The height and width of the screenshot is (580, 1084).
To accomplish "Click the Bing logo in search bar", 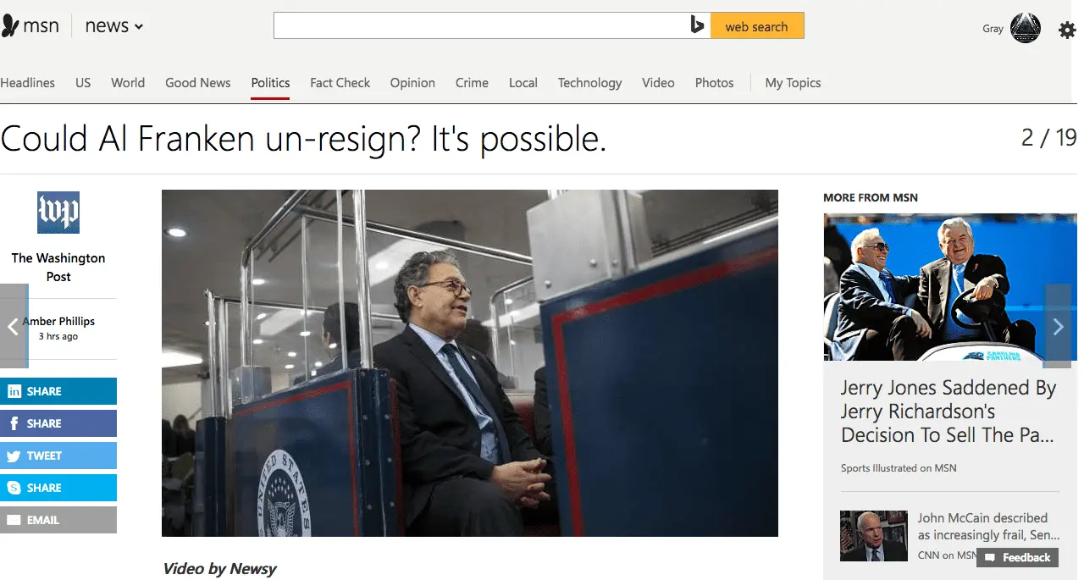I will [697, 26].
